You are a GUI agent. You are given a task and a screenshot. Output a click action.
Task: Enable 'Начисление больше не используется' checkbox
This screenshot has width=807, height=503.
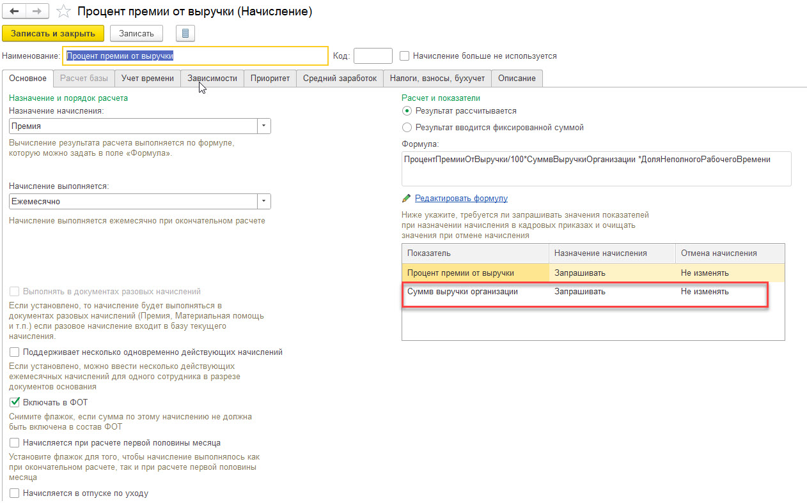tap(404, 56)
